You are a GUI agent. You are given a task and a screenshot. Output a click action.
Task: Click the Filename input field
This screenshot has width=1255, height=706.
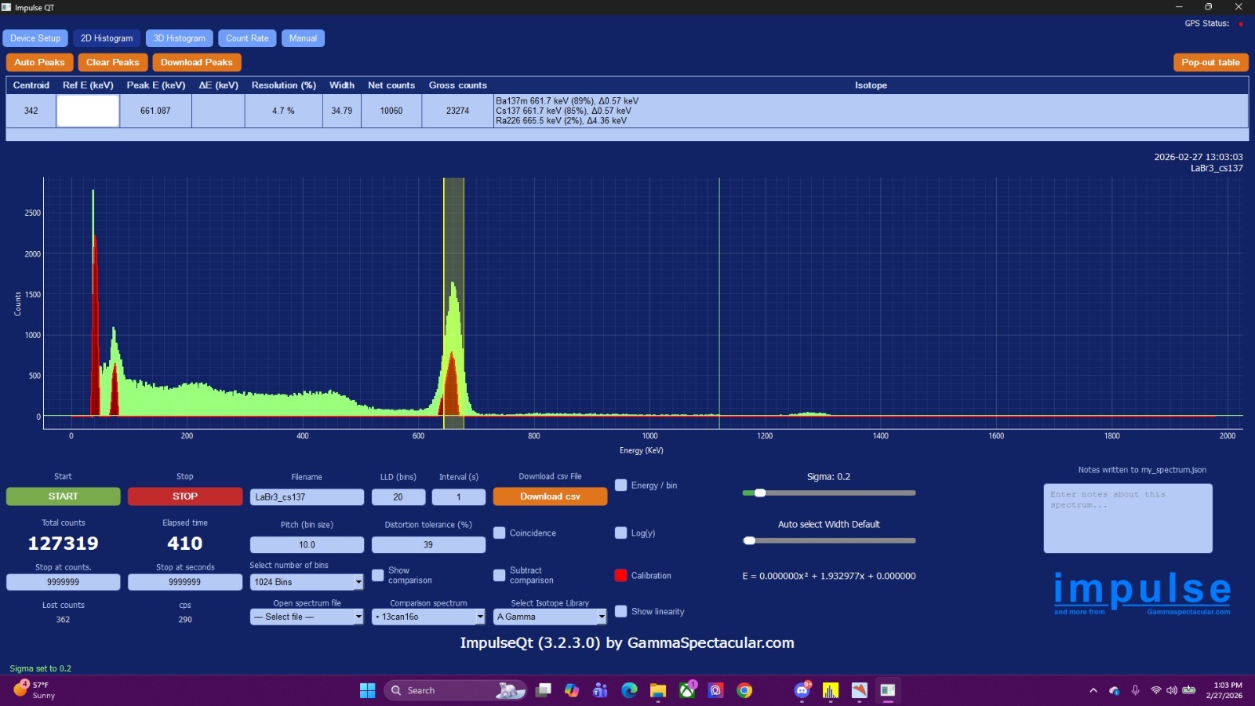click(x=307, y=497)
